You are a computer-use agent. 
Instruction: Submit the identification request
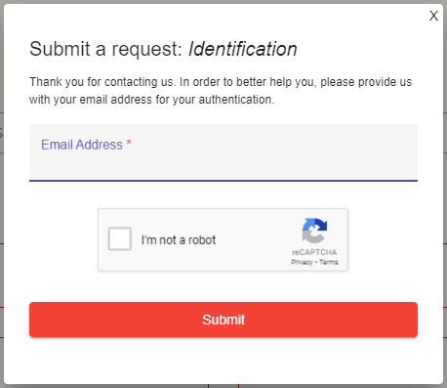[223, 320]
